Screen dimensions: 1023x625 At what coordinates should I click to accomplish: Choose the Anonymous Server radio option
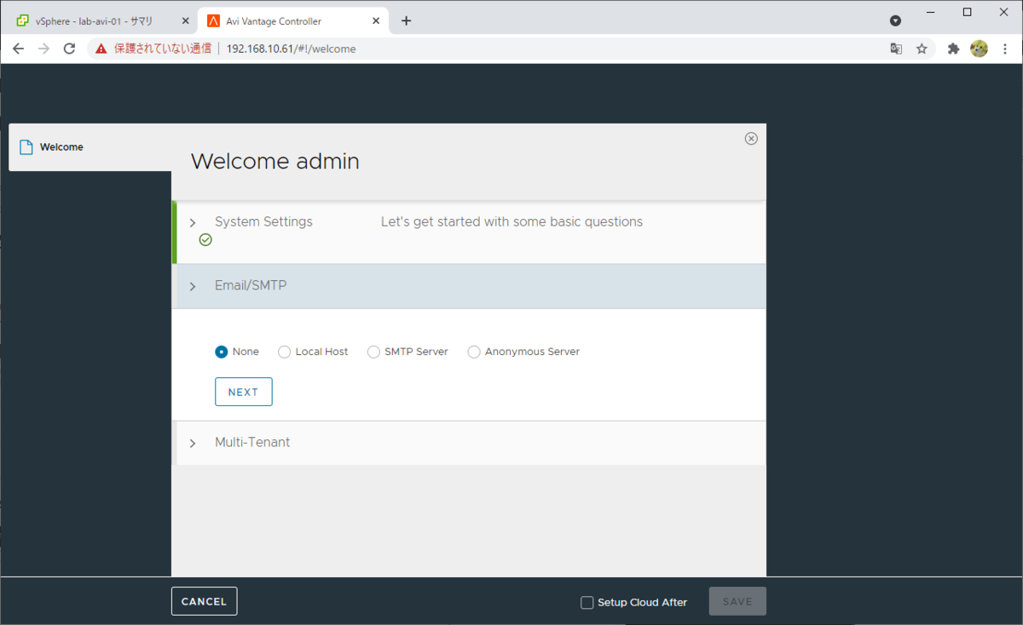click(474, 352)
